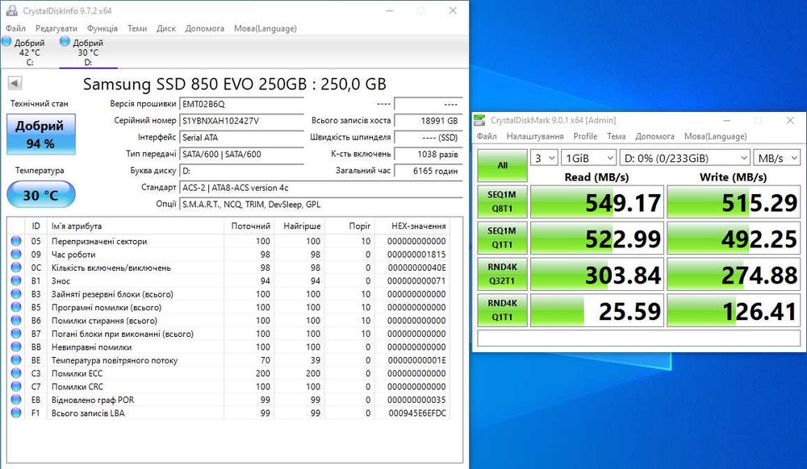
Task: Open the Редагувати menu
Action: point(56,28)
